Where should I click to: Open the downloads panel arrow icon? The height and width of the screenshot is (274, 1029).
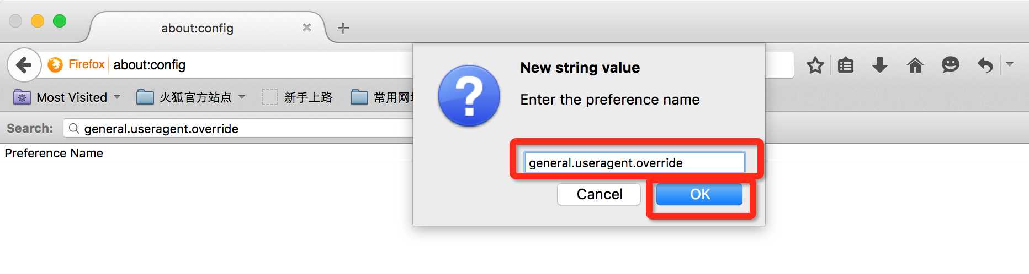[x=879, y=65]
